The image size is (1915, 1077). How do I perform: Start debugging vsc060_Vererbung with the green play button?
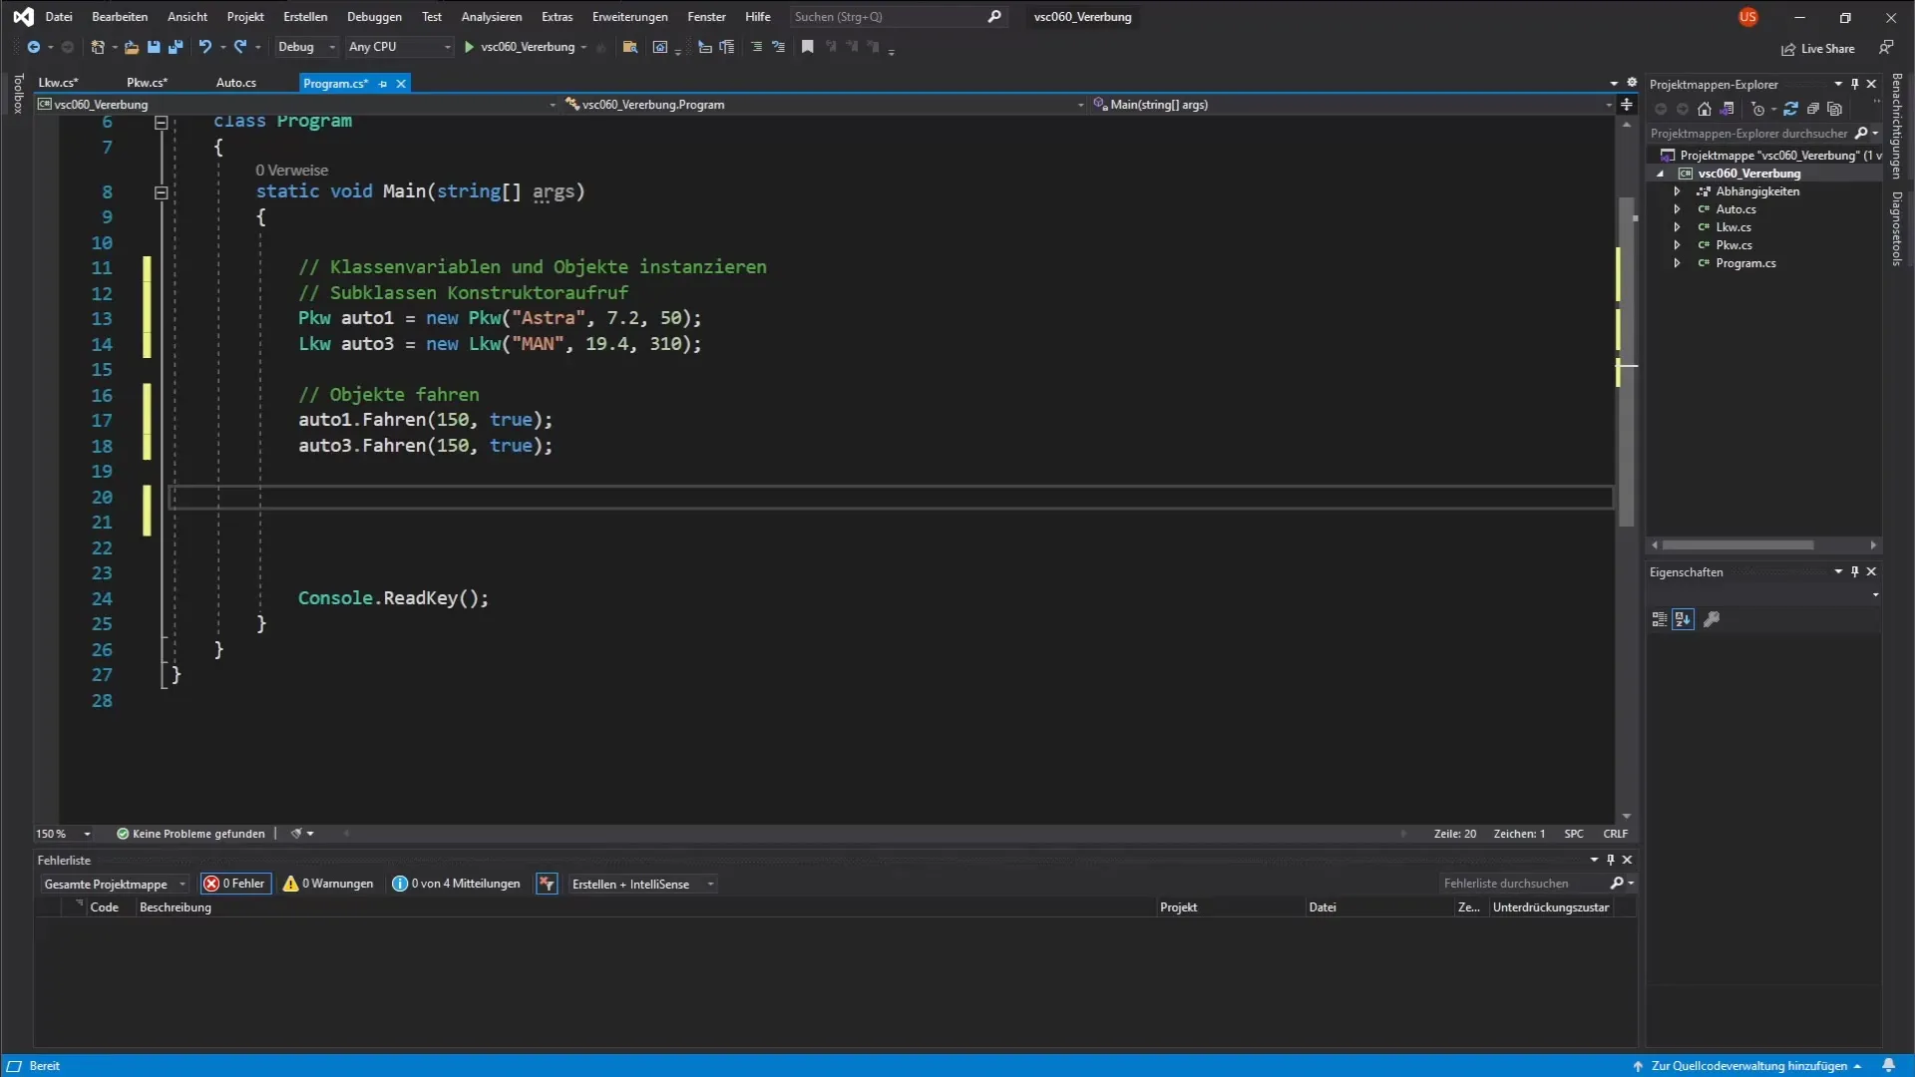pos(469,47)
